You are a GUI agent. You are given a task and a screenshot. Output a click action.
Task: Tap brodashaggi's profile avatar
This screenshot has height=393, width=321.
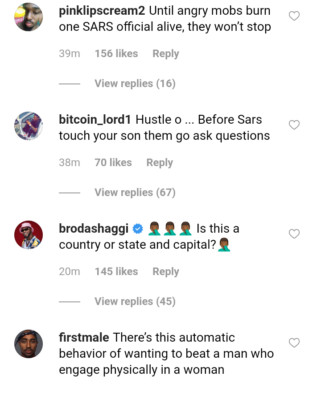pyautogui.click(x=29, y=235)
